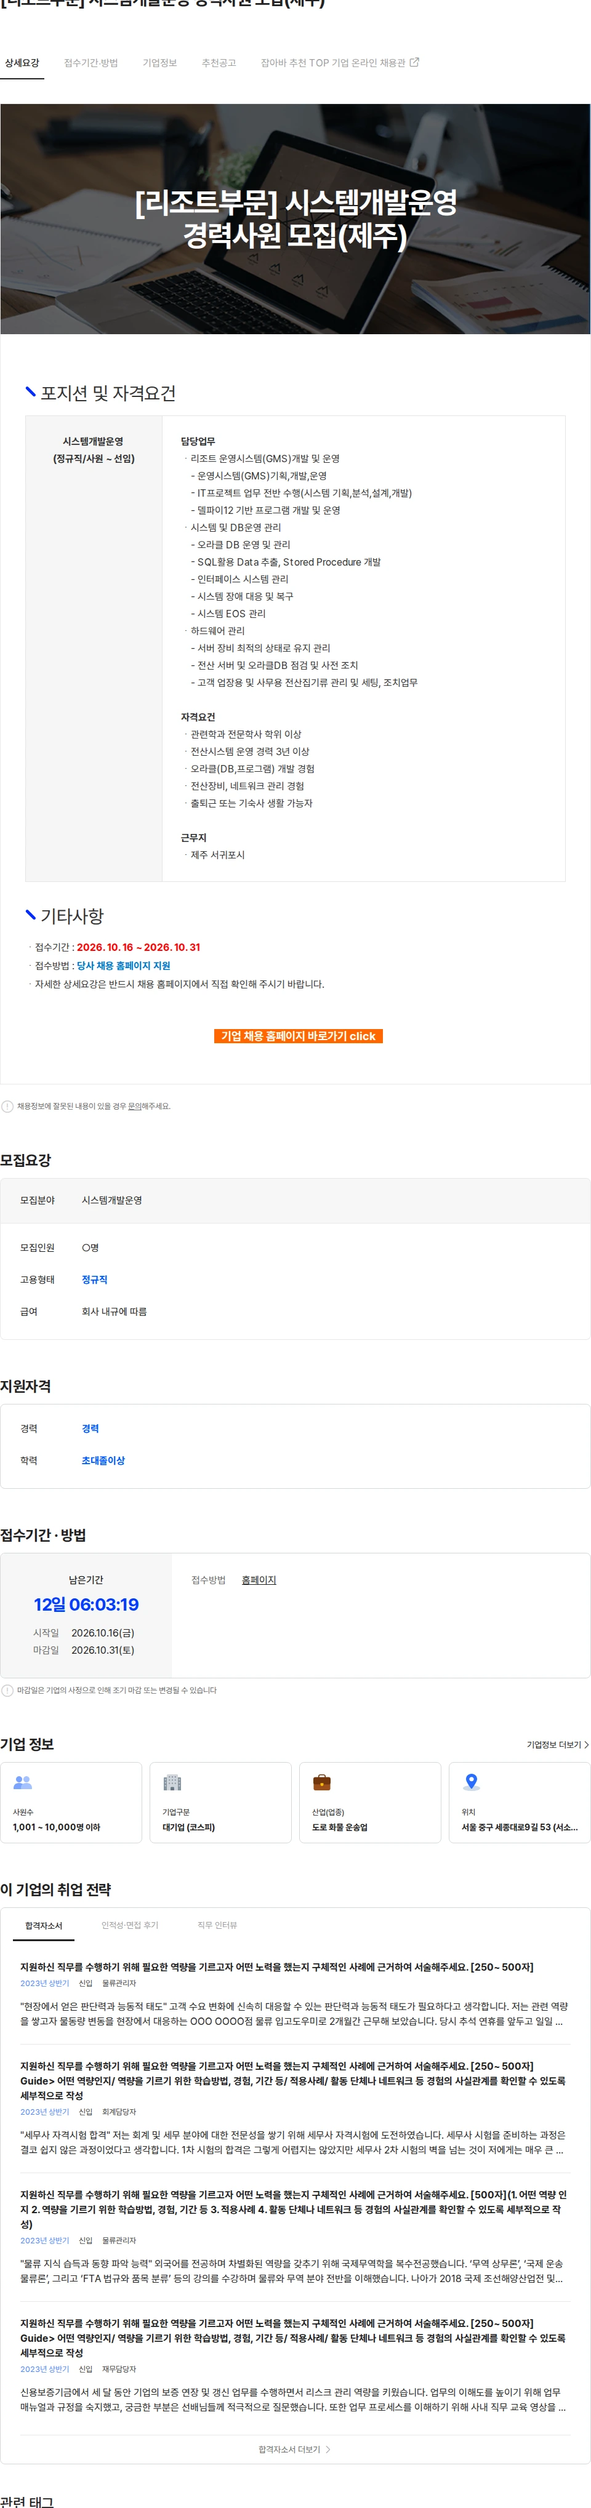This screenshot has width=591, height=2508.
Task: Click the 위치 map pin icon
Action: pos(471,1782)
